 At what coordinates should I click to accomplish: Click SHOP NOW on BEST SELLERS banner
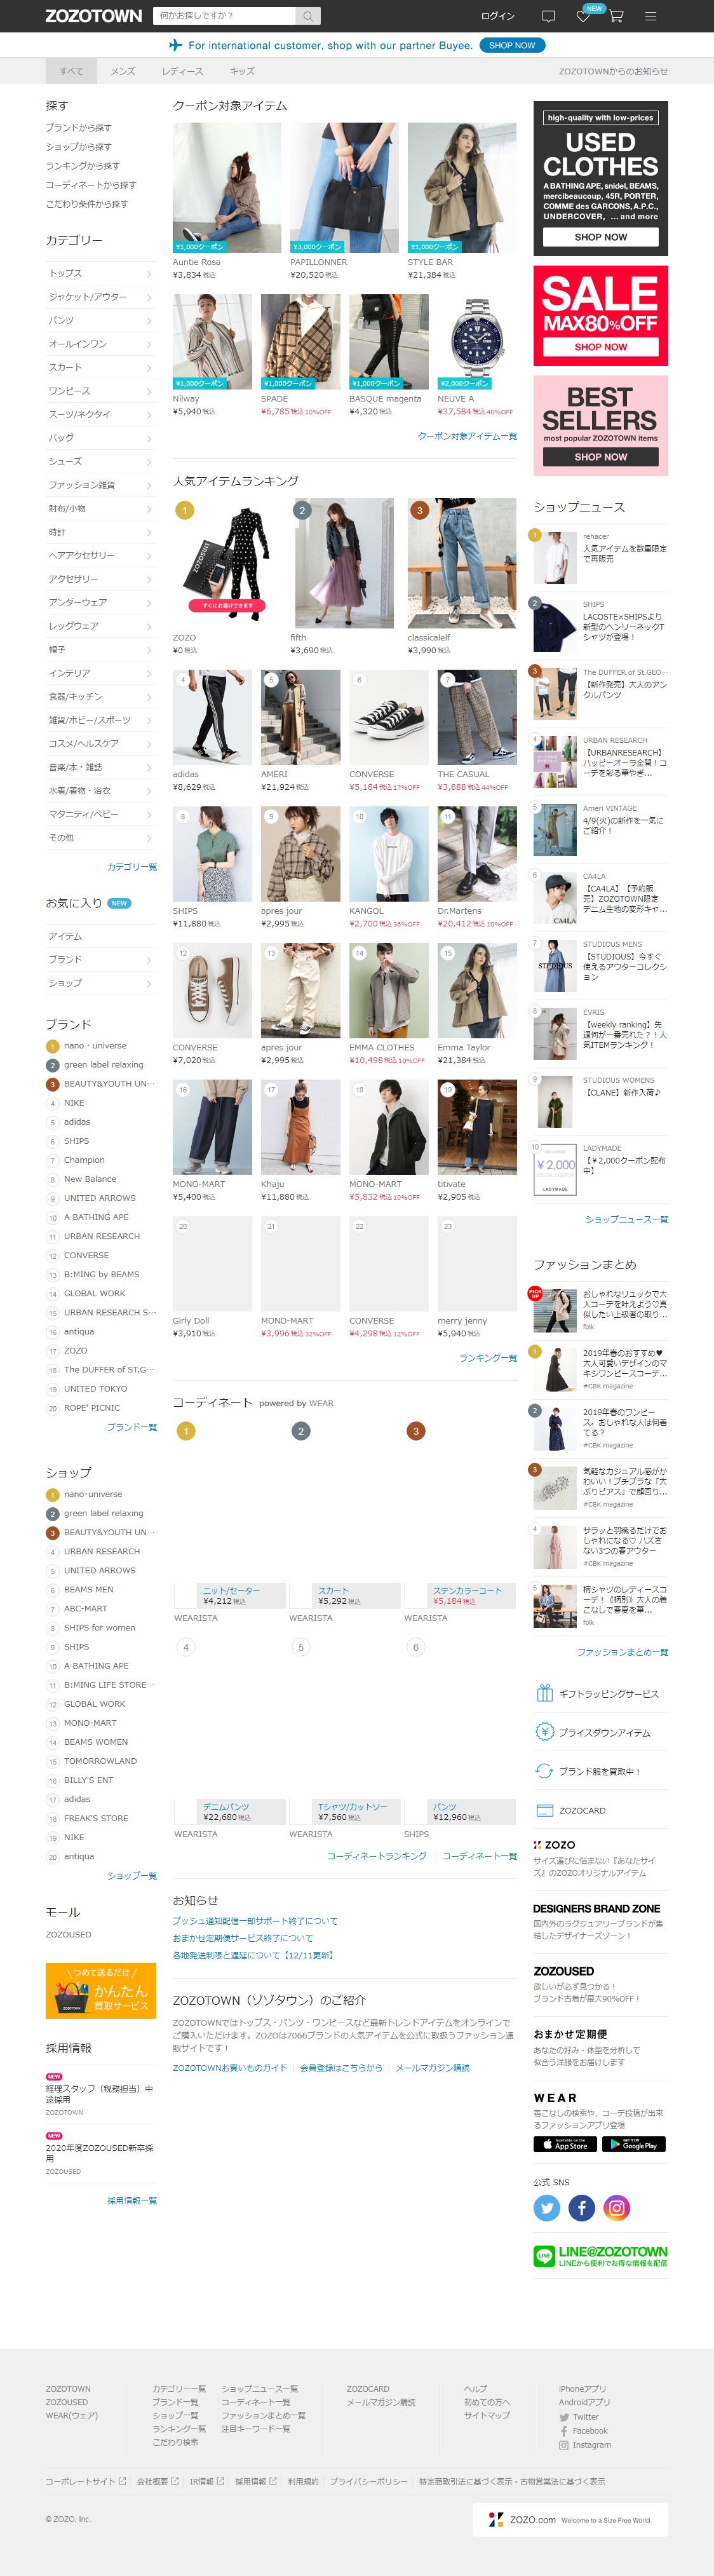[601, 457]
